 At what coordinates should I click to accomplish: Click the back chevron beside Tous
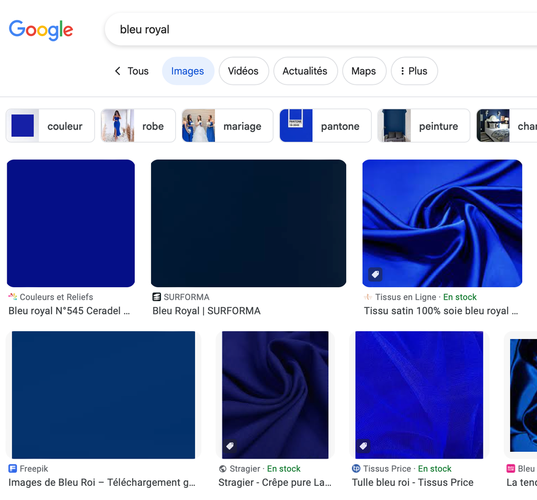(x=117, y=71)
